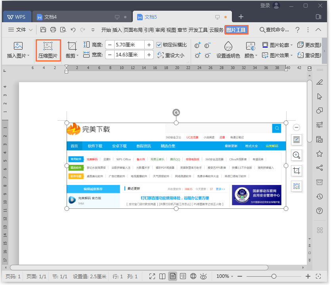The image size is (331, 285).
Task: Open the quick access toolbar customize dropdown
Action: pyautogui.click(x=93, y=30)
